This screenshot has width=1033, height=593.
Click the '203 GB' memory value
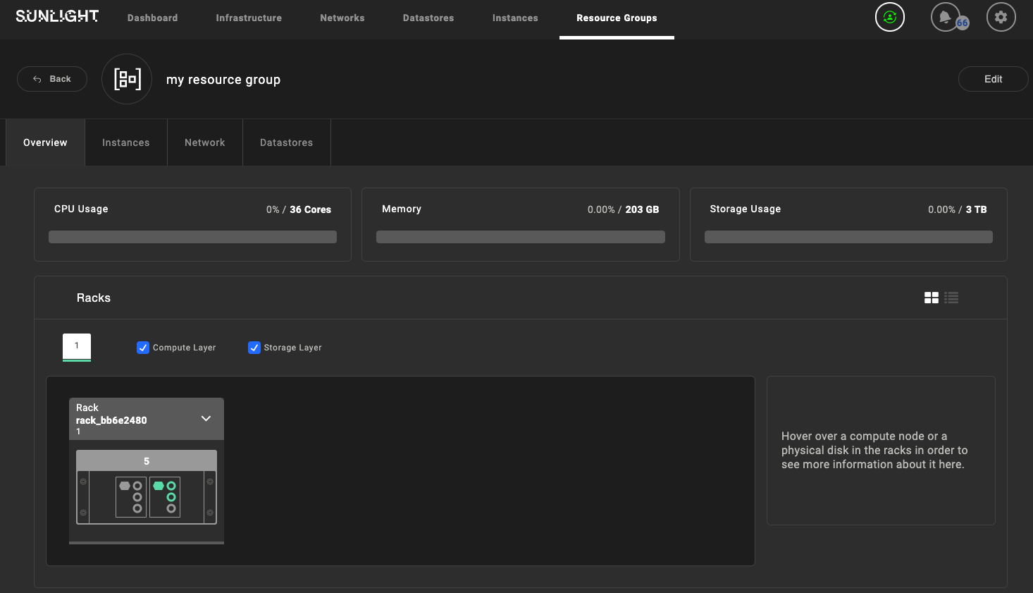(x=642, y=209)
